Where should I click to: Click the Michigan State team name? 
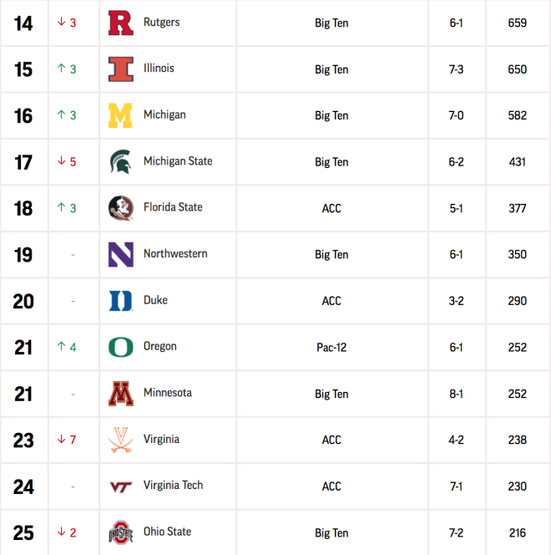(178, 161)
